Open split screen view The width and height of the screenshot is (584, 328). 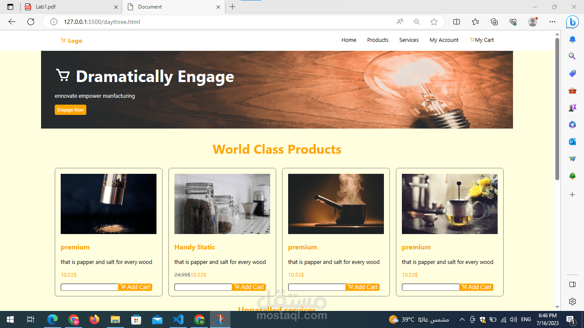457,22
